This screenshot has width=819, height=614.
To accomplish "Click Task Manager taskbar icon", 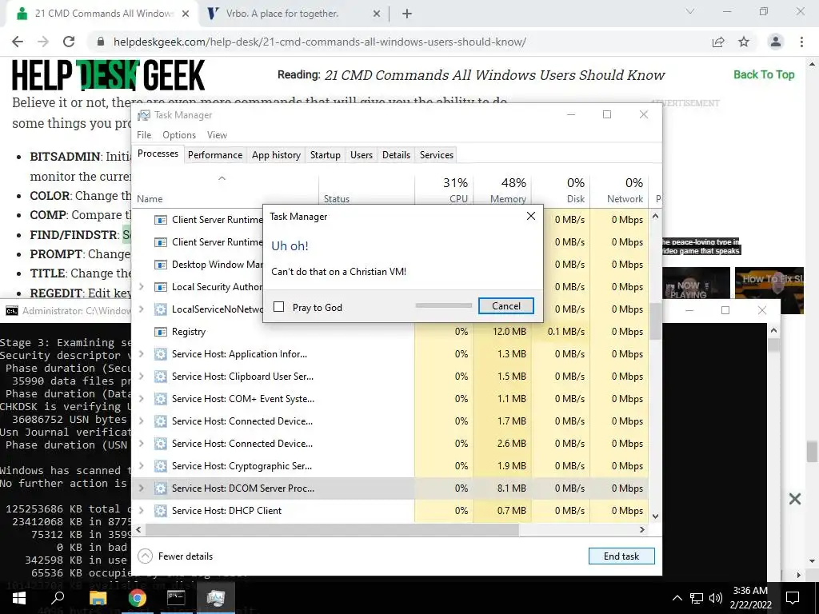I will coord(215,598).
